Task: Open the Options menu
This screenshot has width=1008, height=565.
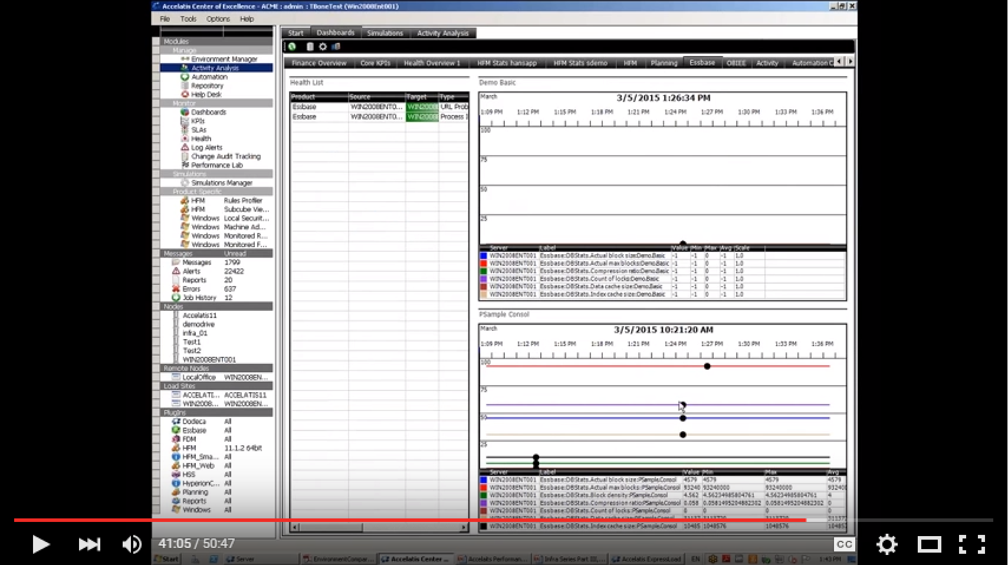Action: point(218,19)
